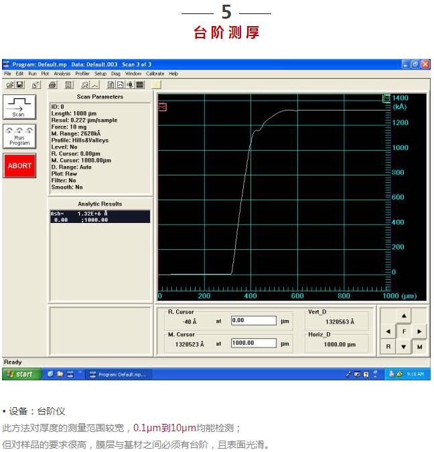
Task: Click the Vert_D value 1320563 Å
Action: pyautogui.click(x=340, y=322)
